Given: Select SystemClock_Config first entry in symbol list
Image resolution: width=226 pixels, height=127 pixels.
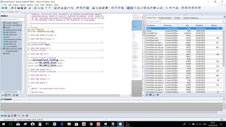Looking at the screenshot, I should 13,30.
